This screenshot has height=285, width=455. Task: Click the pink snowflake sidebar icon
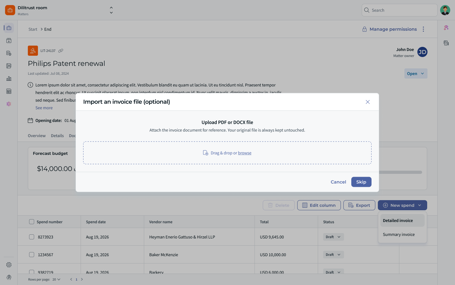click(x=9, y=104)
